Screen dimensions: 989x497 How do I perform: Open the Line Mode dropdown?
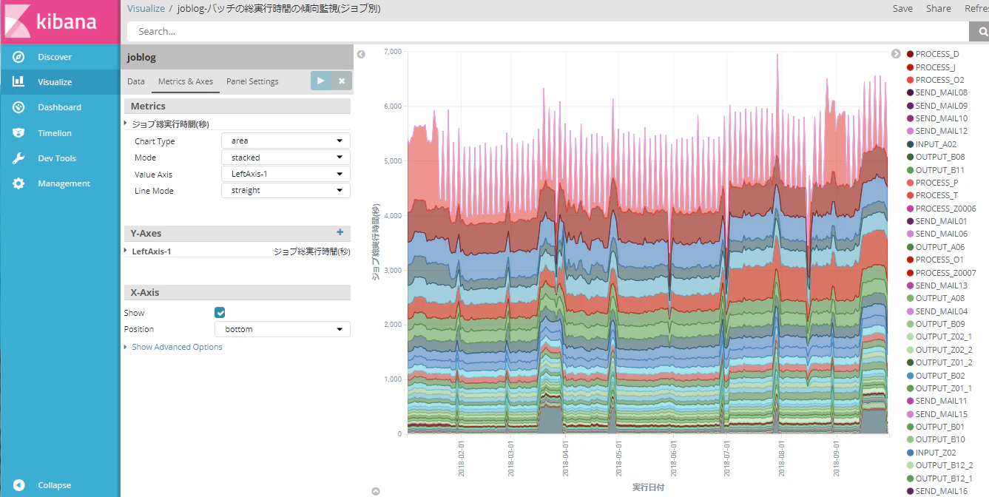[x=286, y=190]
